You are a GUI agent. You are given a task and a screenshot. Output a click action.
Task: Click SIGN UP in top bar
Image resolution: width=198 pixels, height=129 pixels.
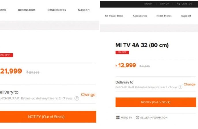pos(164,4)
